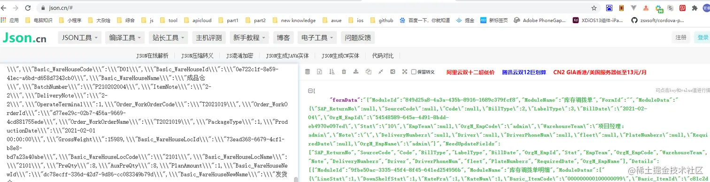Open the part1 bookmark folder

(x=228, y=20)
